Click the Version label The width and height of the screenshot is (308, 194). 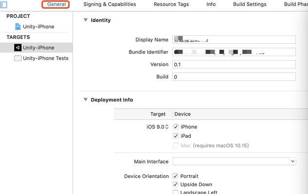click(159, 65)
